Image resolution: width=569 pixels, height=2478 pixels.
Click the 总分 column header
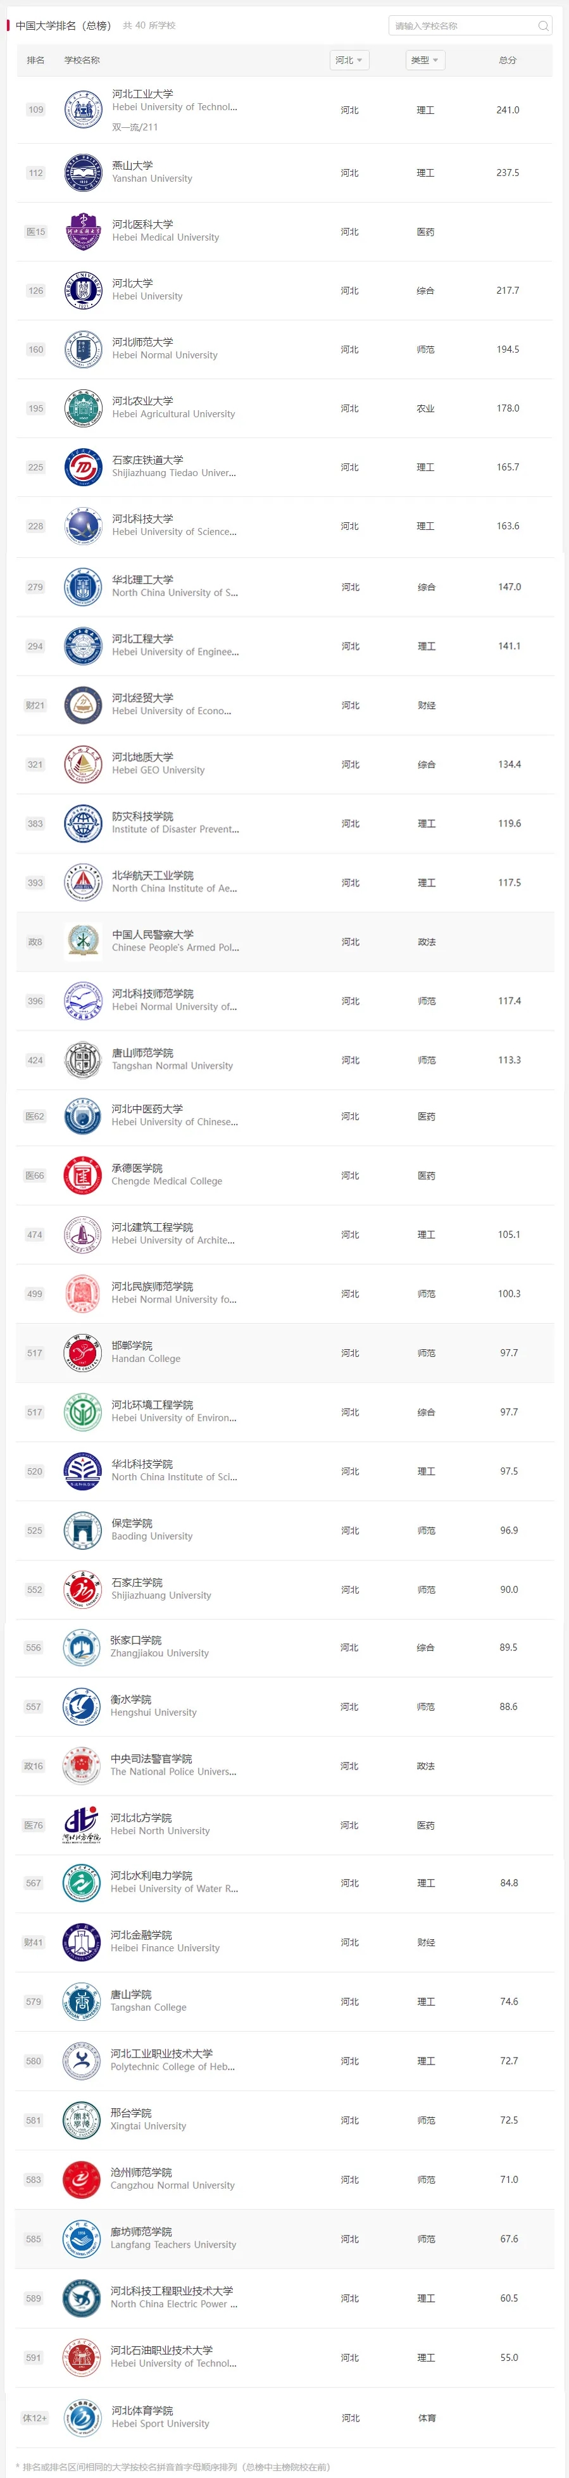(x=508, y=61)
